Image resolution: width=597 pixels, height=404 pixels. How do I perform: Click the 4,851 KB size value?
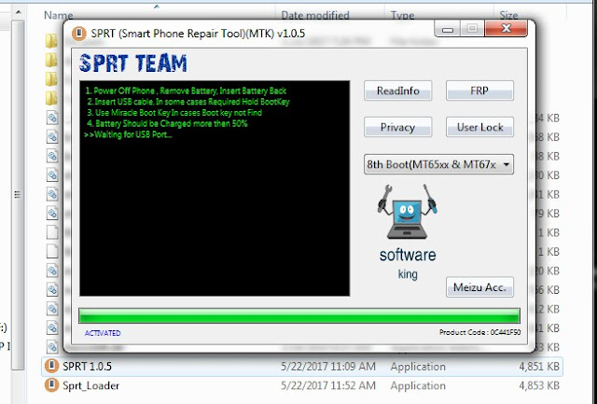click(x=539, y=367)
